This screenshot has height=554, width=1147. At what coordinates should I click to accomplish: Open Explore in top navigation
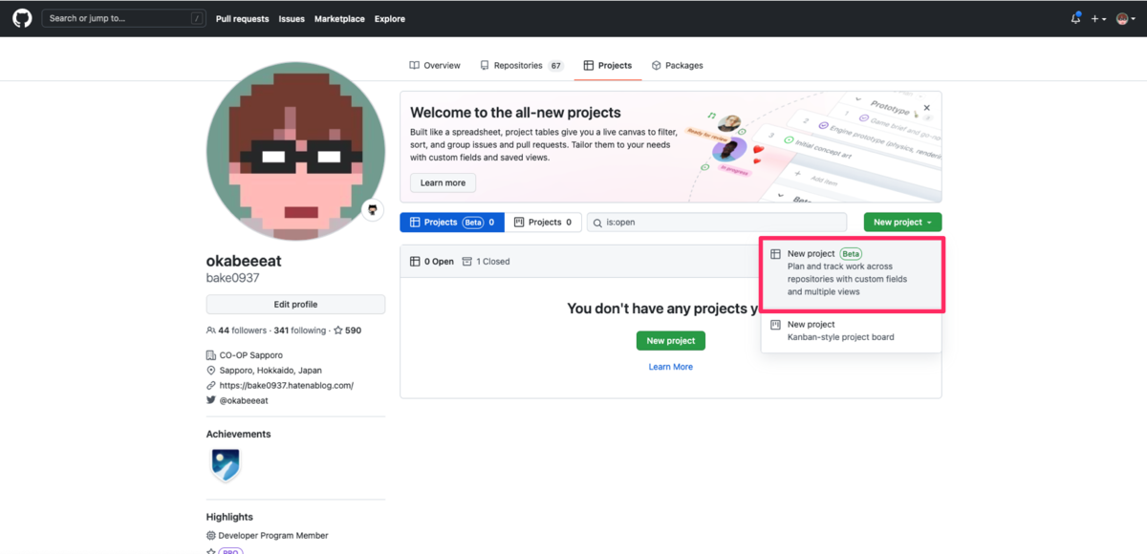[x=390, y=19]
